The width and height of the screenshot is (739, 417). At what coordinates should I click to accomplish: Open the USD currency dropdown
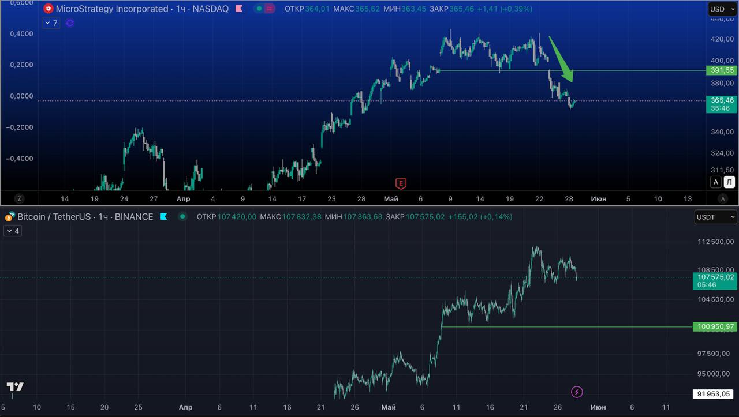coord(722,9)
